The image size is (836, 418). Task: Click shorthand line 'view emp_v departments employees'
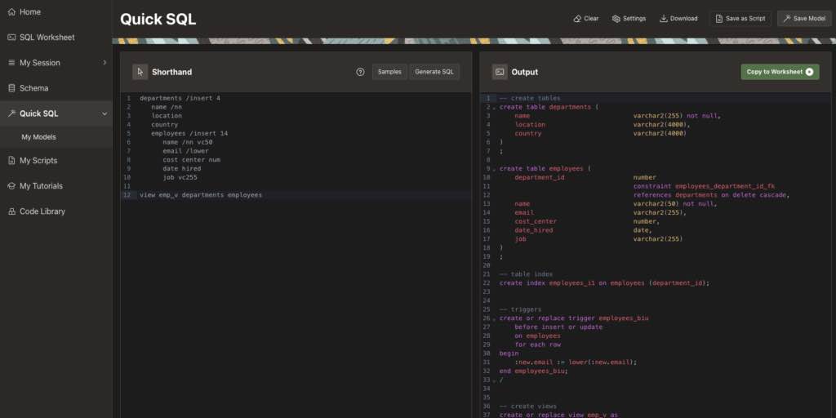201,195
